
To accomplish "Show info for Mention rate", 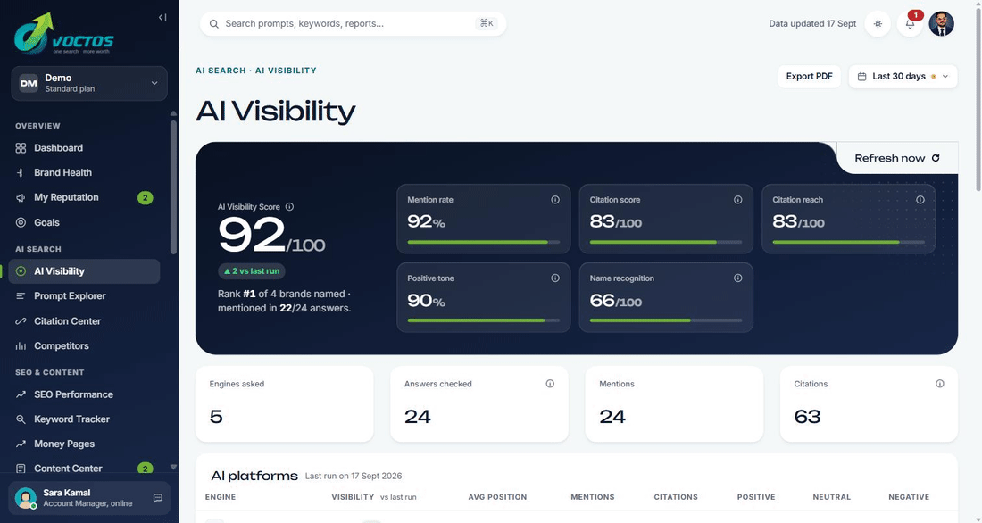I will (555, 200).
